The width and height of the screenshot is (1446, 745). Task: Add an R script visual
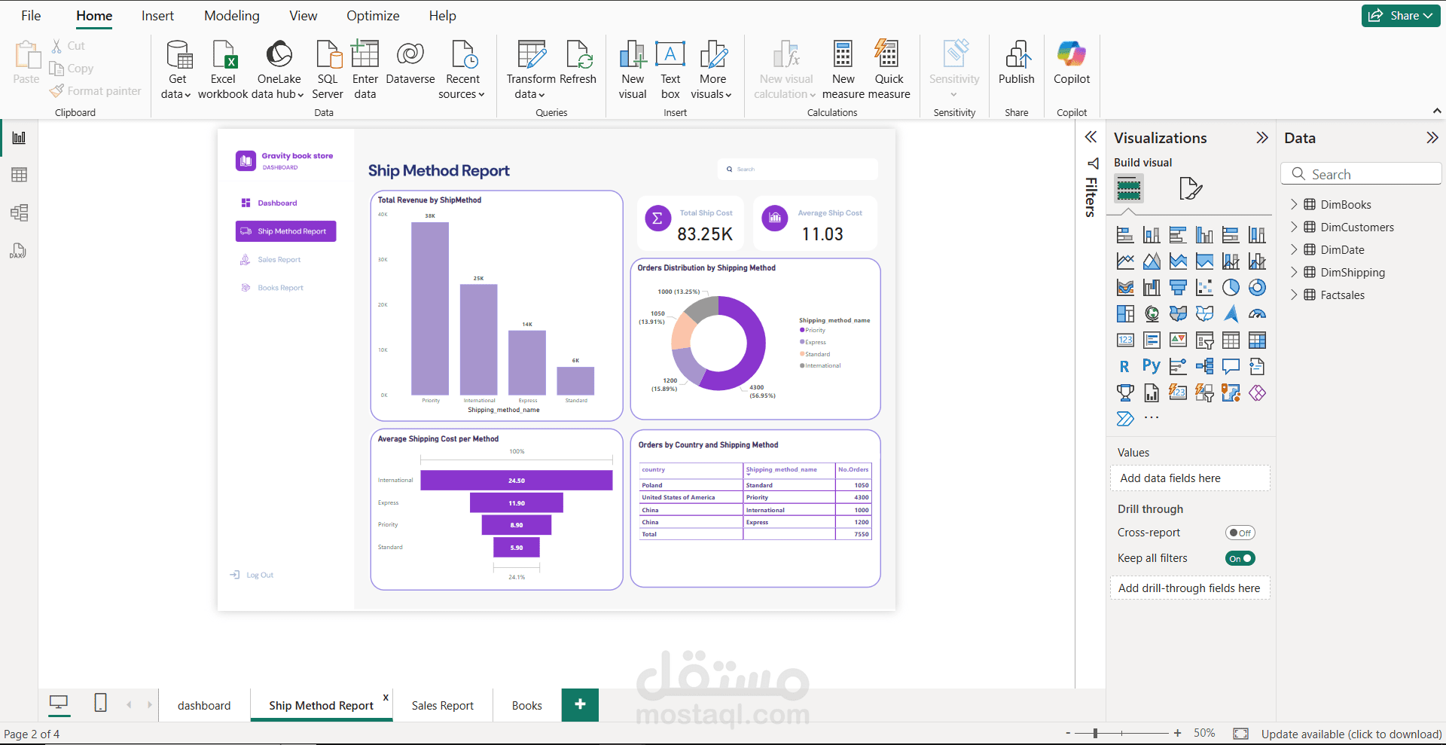1125,367
